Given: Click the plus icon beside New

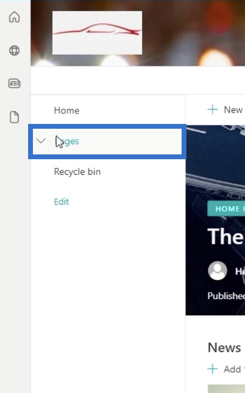Looking at the screenshot, I should click(213, 109).
